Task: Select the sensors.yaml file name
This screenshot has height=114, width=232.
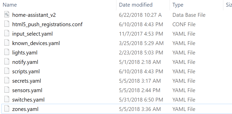Action: click(x=27, y=90)
